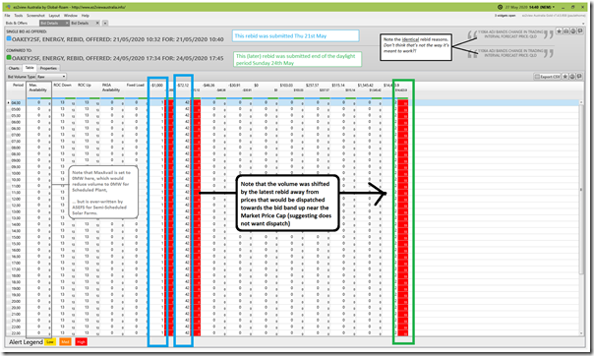Screen dimensions: 594x356
Task: Switch to the Properties tab
Action: pyautogui.click(x=48, y=68)
